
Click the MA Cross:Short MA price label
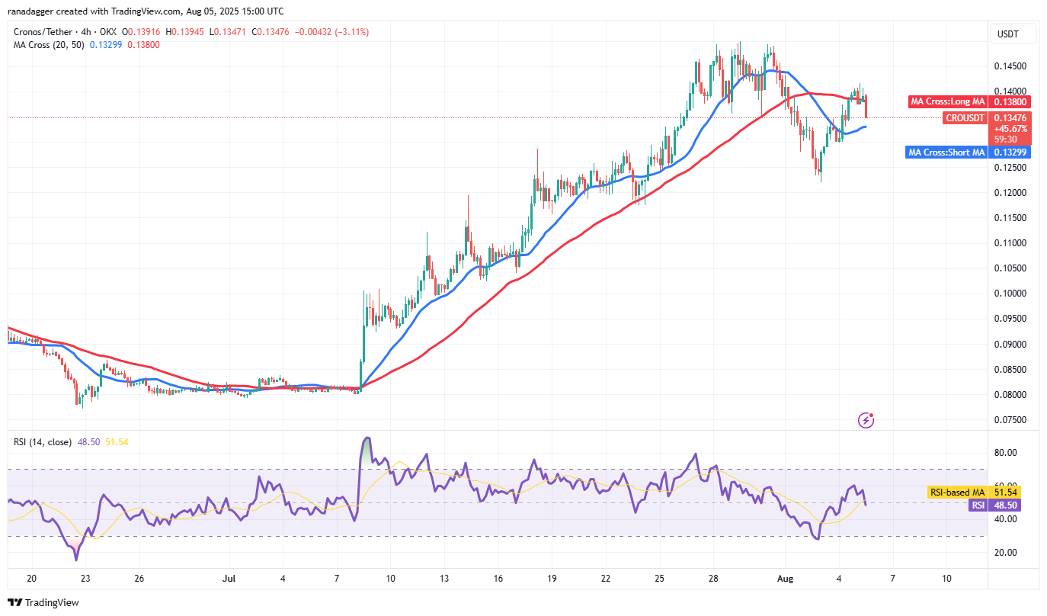coord(946,152)
